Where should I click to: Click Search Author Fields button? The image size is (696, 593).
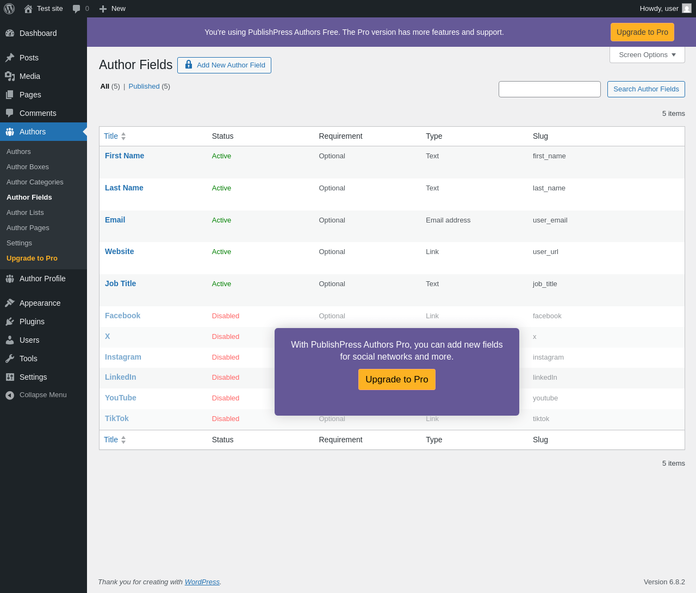pos(646,89)
